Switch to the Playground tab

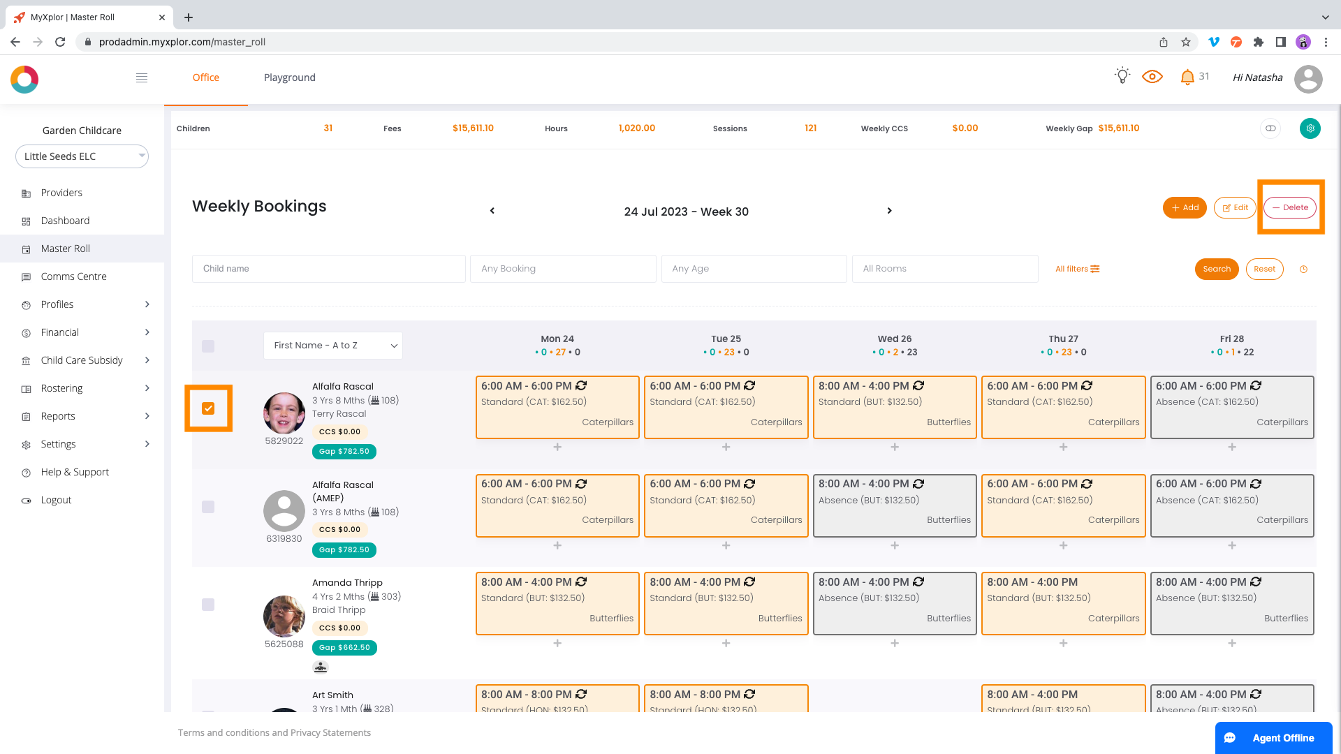tap(289, 77)
